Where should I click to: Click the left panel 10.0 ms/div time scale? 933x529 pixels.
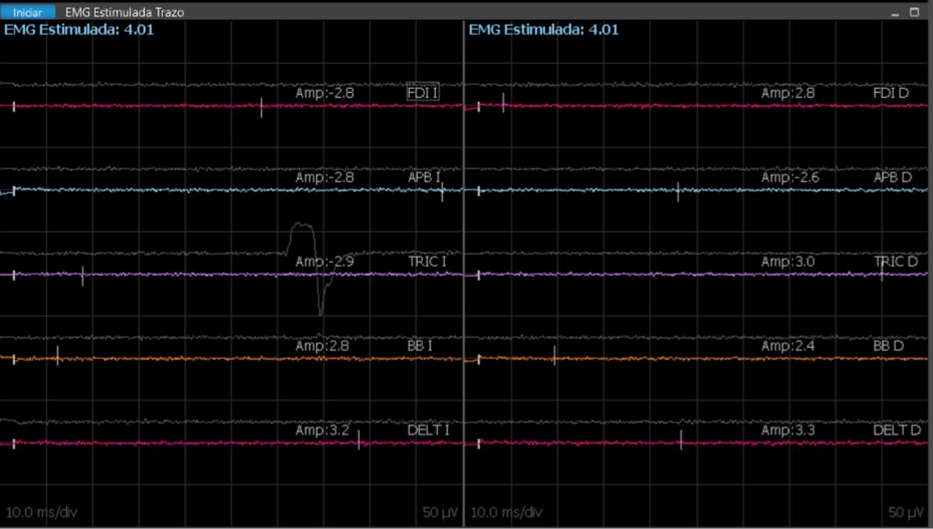point(41,512)
